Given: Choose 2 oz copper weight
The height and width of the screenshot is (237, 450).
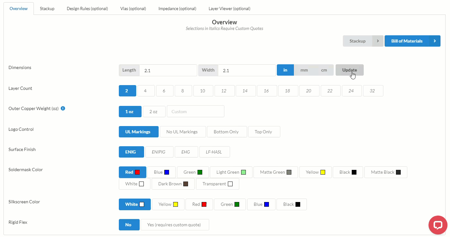Looking at the screenshot, I should [154, 111].
